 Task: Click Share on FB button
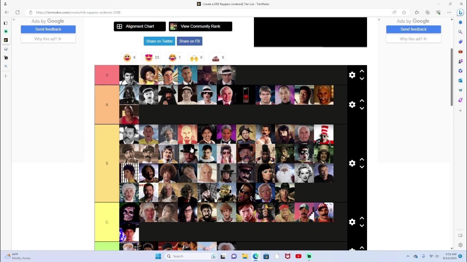tap(189, 41)
